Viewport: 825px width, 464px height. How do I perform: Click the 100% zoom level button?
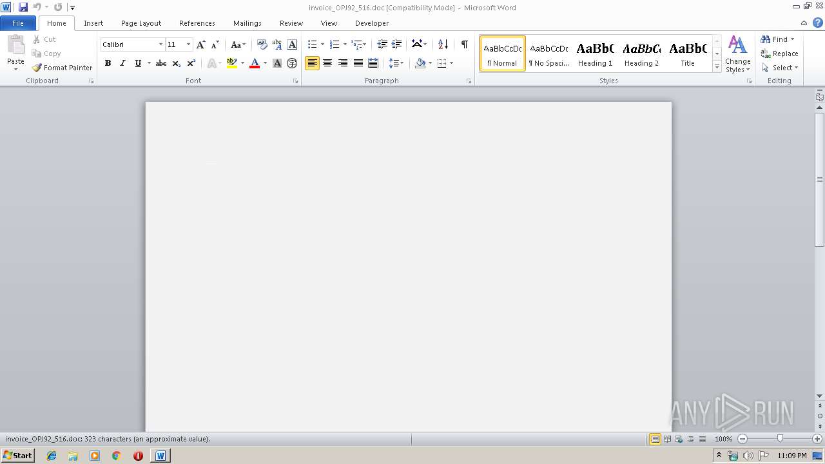723,439
